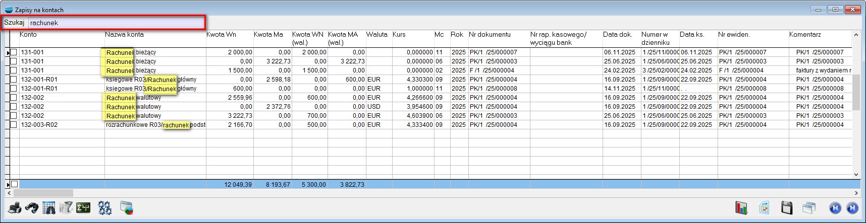
Task: Check the box for the USD 132-002 row
Action: (x=14, y=107)
